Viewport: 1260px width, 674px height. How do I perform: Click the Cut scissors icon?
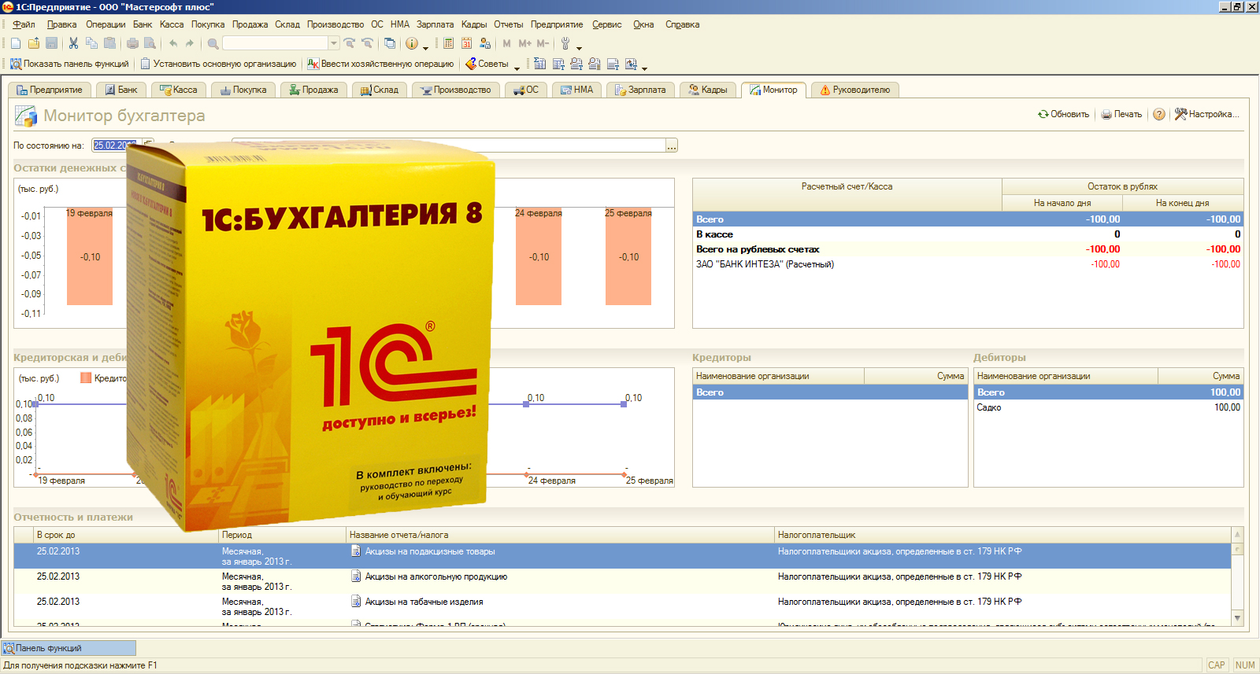pyautogui.click(x=73, y=43)
